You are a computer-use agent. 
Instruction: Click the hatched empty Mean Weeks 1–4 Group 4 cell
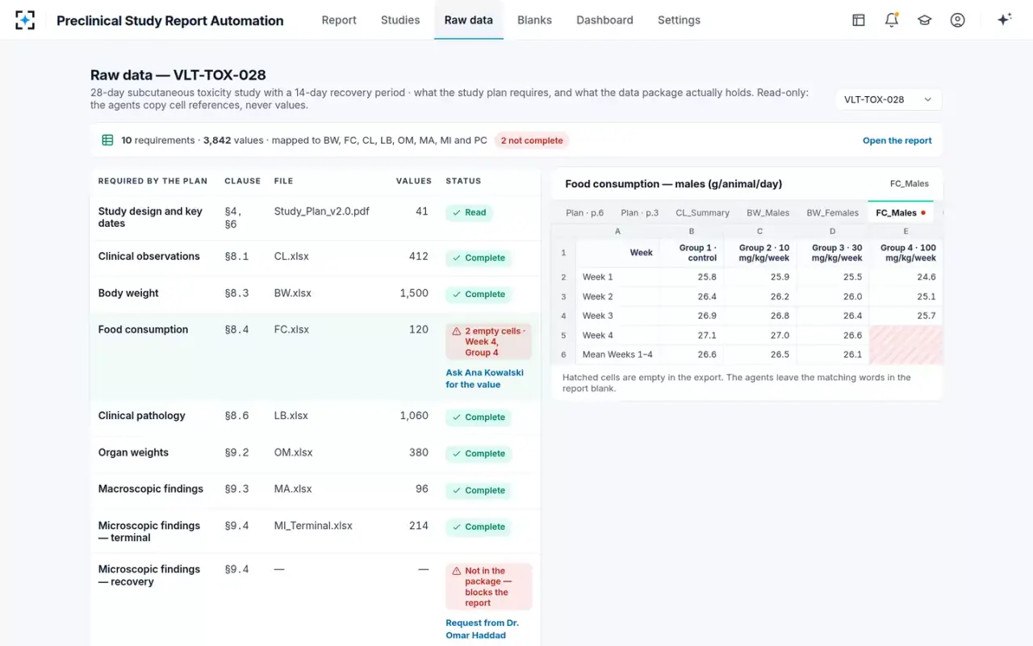click(905, 354)
